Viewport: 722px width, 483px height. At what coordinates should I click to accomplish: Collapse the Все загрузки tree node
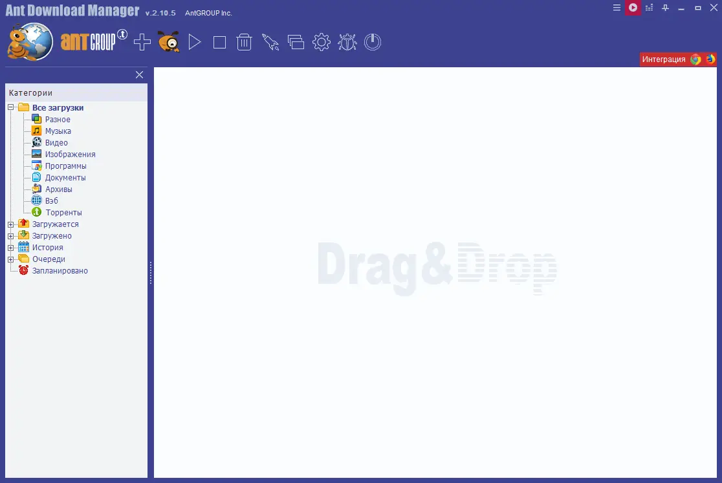click(10, 107)
